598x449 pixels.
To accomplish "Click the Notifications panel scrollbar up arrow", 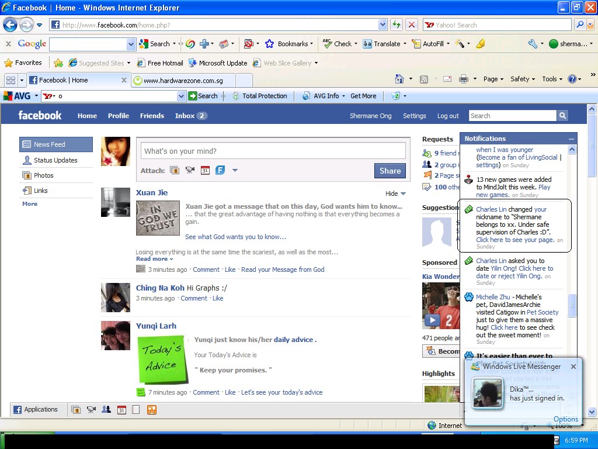I will [572, 150].
